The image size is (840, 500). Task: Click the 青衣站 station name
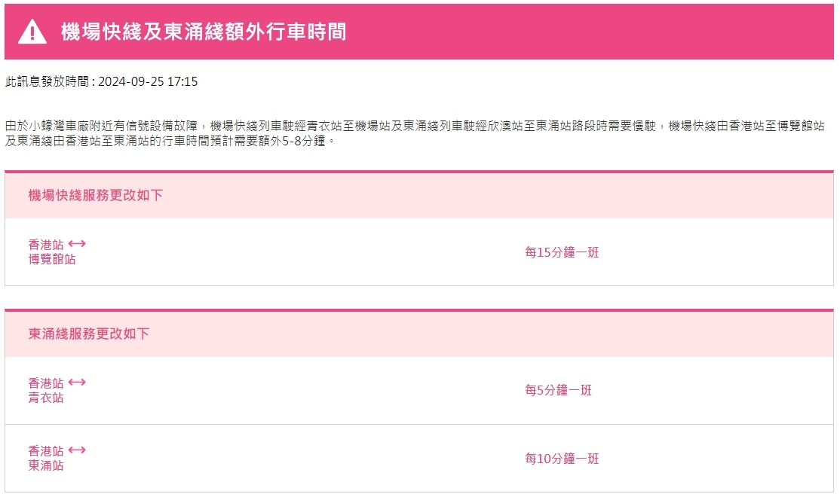(x=46, y=398)
